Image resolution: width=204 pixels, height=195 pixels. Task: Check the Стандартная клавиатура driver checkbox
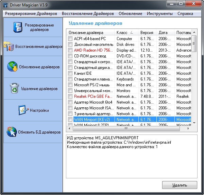click(x=70, y=79)
